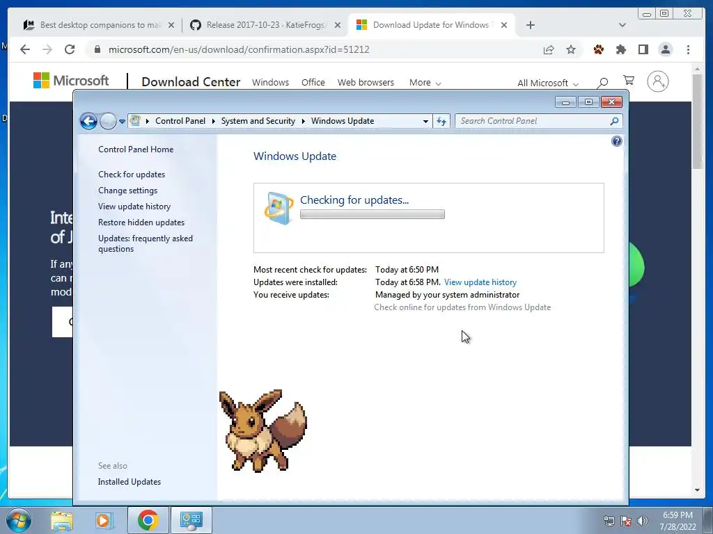
Task: Sign in with Microsoft account icon
Action: [657, 81]
